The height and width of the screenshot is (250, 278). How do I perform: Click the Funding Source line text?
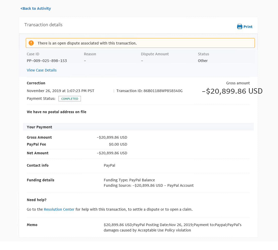click(149, 185)
